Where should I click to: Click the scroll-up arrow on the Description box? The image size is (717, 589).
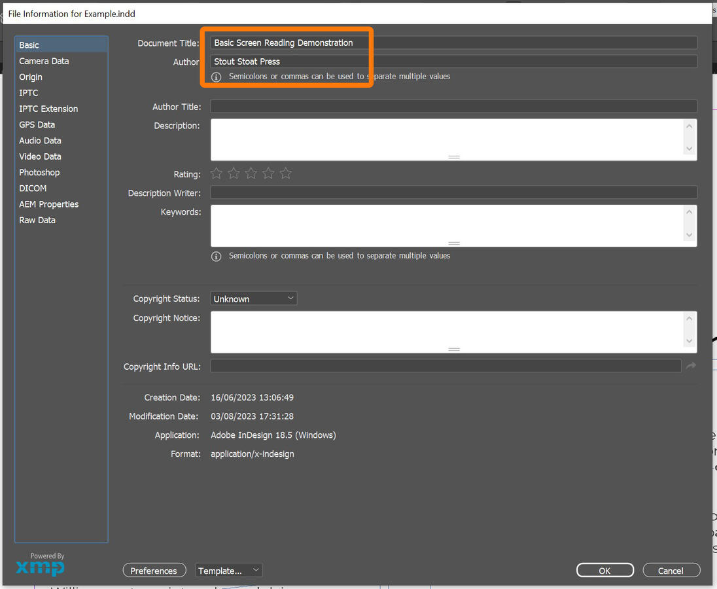tap(689, 125)
